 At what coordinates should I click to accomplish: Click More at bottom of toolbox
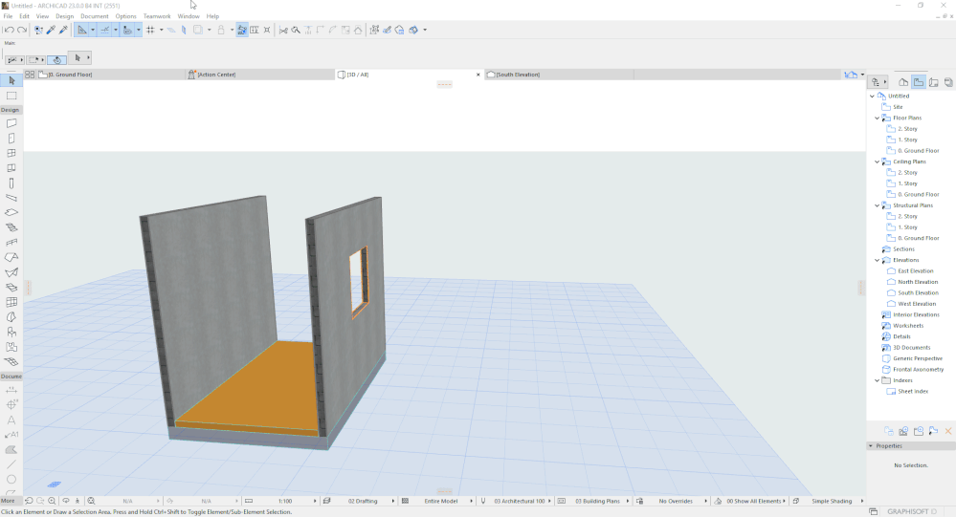[8, 501]
